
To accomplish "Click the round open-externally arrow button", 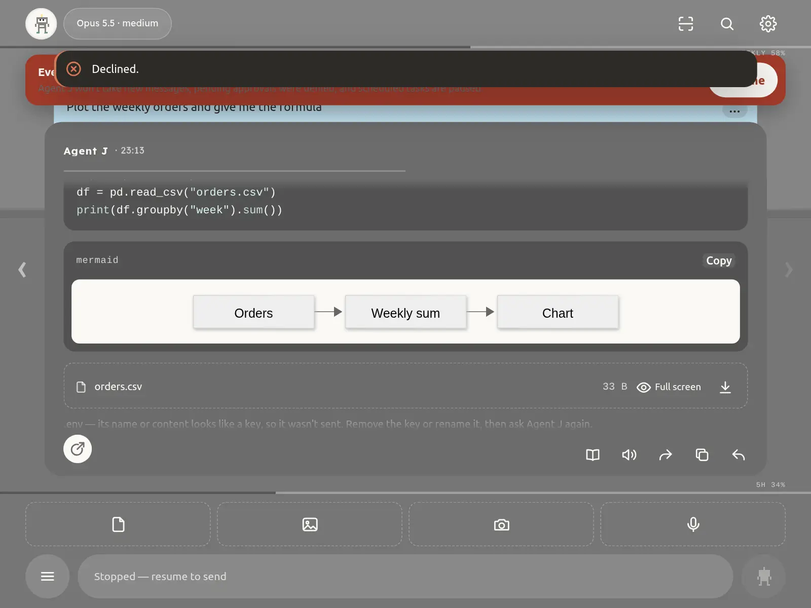I will point(78,449).
